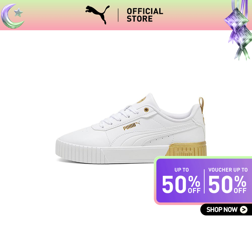Viewport: 252px width, 252px height.
Task: Open the OFFICIAL STORE header text
Action: click(145, 15)
